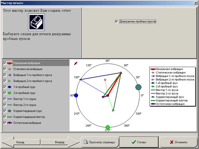The width and height of the screenshot is (199, 149).
Task: Open Просмотр страницы preview
Action: click(99, 142)
